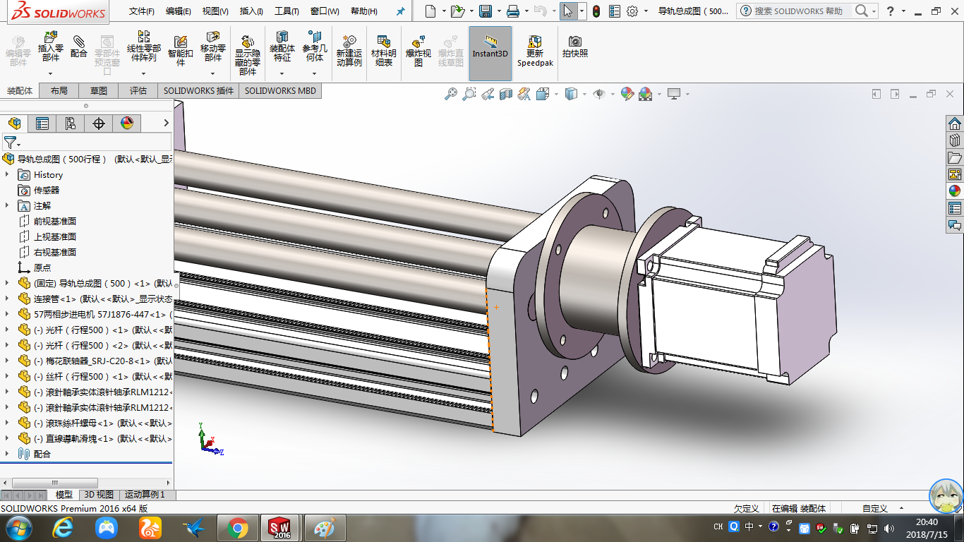Open the ConfigurationManager tab icon

(x=70, y=124)
